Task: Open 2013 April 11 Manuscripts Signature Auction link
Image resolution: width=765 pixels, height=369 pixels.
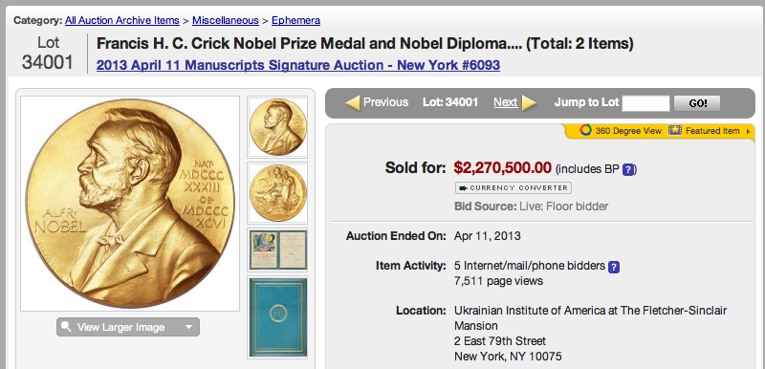Action: pos(298,65)
